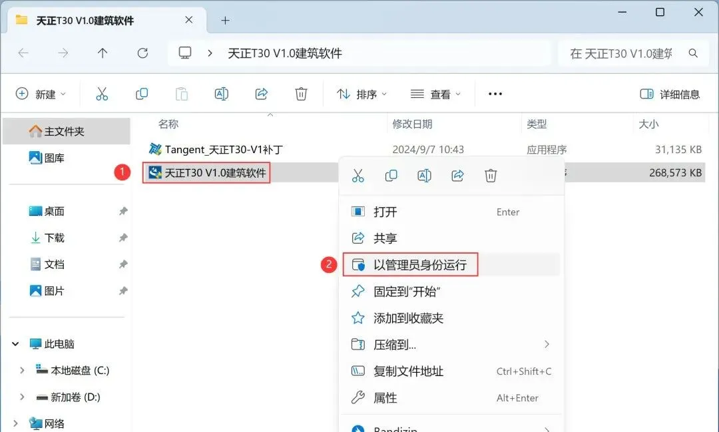This screenshot has width=719, height=432.
Task: Click the search box for this folder
Action: pos(633,53)
